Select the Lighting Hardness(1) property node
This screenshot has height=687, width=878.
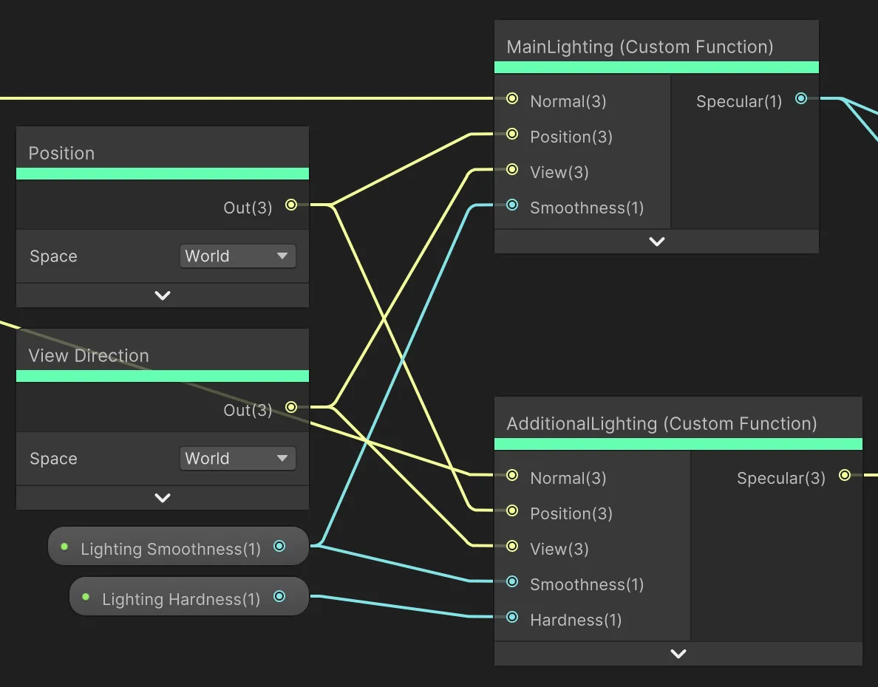click(188, 596)
